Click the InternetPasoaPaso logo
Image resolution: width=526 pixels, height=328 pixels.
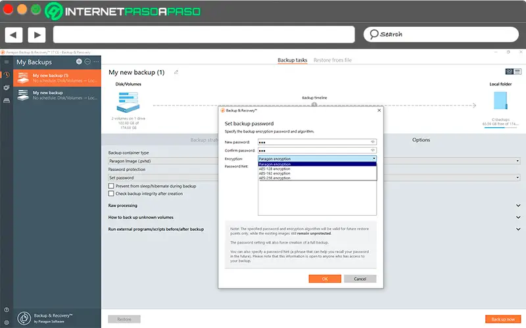[123, 11]
